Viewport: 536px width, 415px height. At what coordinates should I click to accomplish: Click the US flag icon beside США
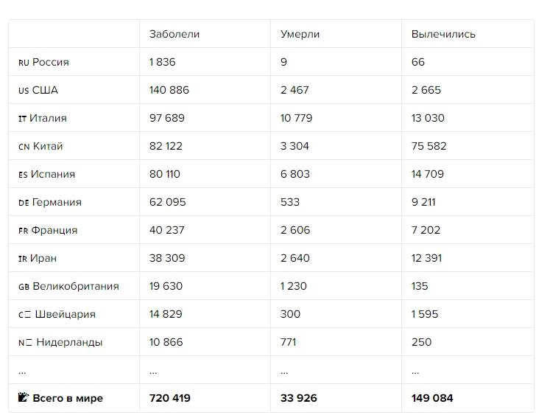24,91
